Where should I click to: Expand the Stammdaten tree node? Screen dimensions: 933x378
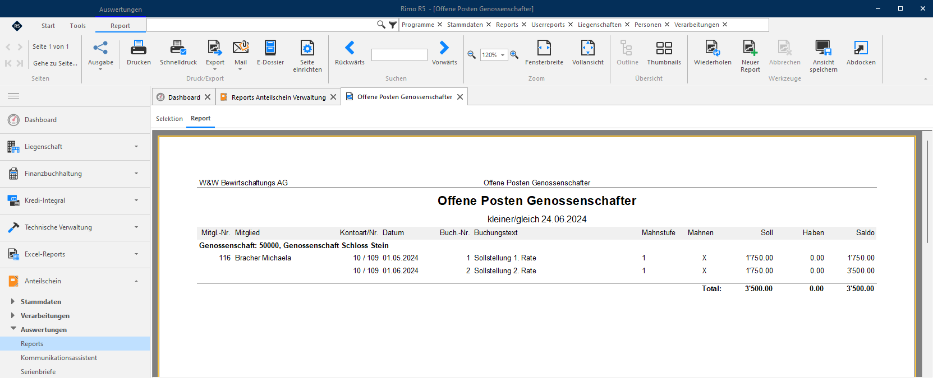pos(13,301)
